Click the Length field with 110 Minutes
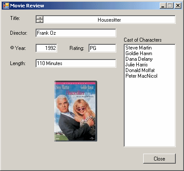Image resolution: width=184 pixels, height=171 pixels. 76,63
